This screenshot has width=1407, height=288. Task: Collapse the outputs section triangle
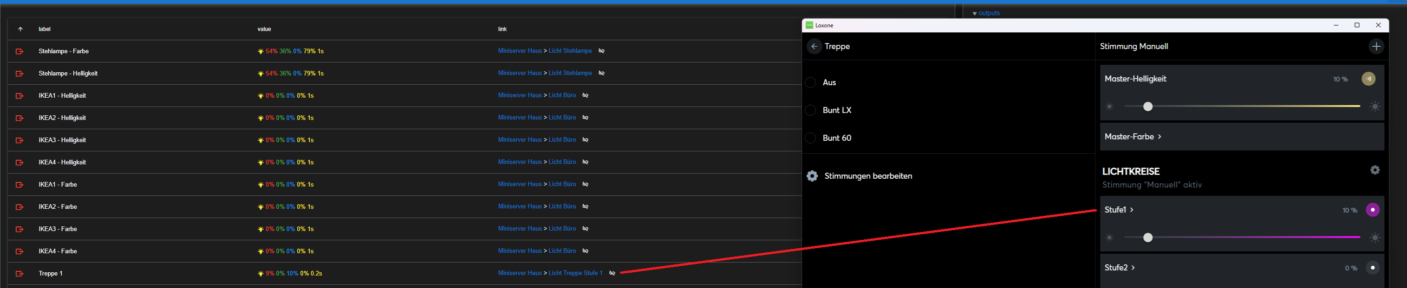click(x=975, y=13)
